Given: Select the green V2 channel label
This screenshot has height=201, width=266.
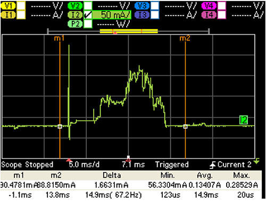Looking at the screenshot, I should (75, 6).
